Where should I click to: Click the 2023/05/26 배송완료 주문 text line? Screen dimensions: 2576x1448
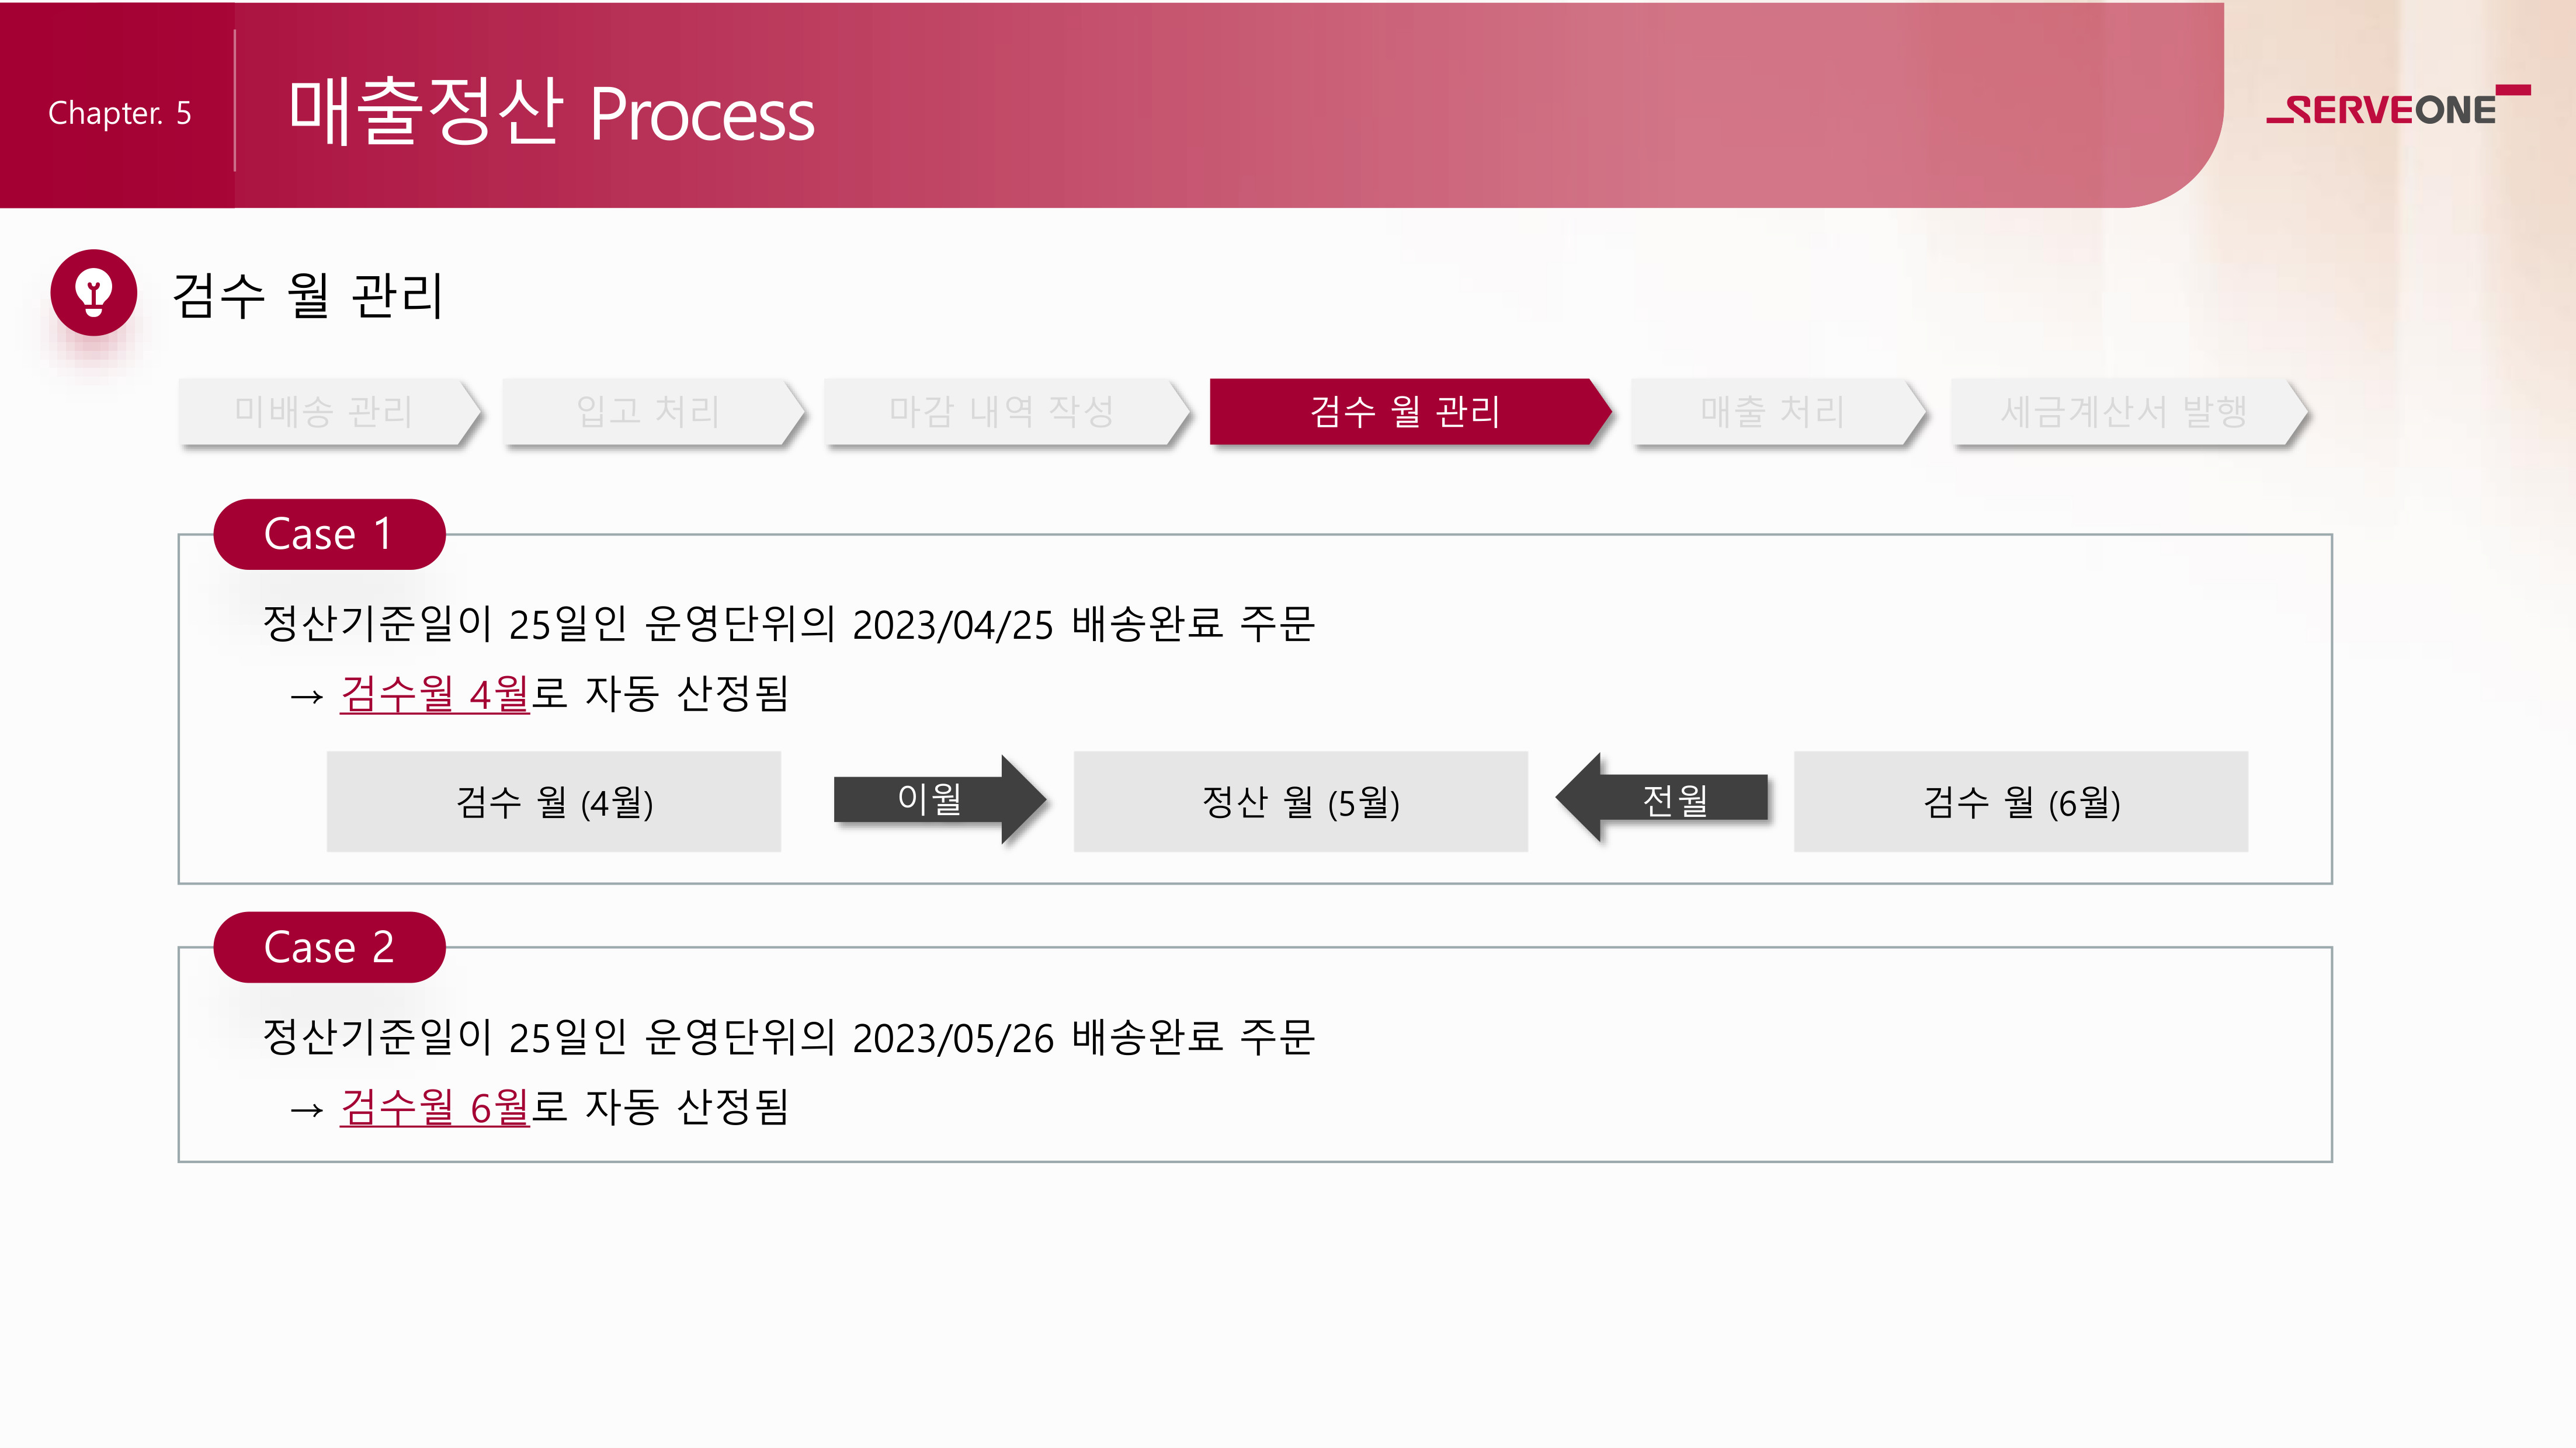coord(788,1038)
